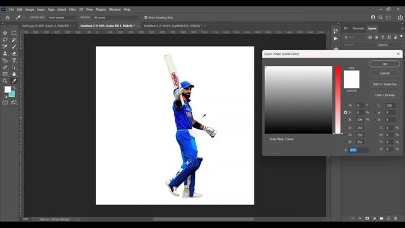Select the Path Selection tool

pos(14,67)
